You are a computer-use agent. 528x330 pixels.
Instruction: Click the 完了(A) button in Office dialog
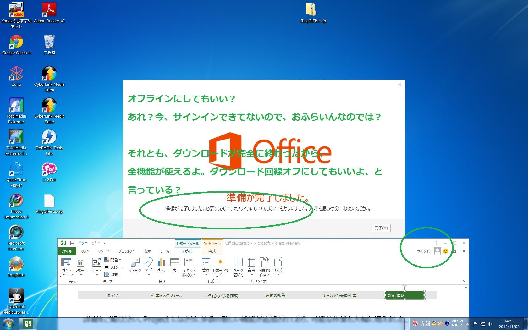pos(381,228)
